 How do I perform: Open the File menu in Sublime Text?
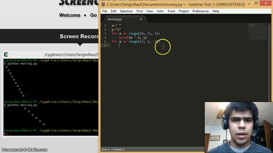coord(105,11)
